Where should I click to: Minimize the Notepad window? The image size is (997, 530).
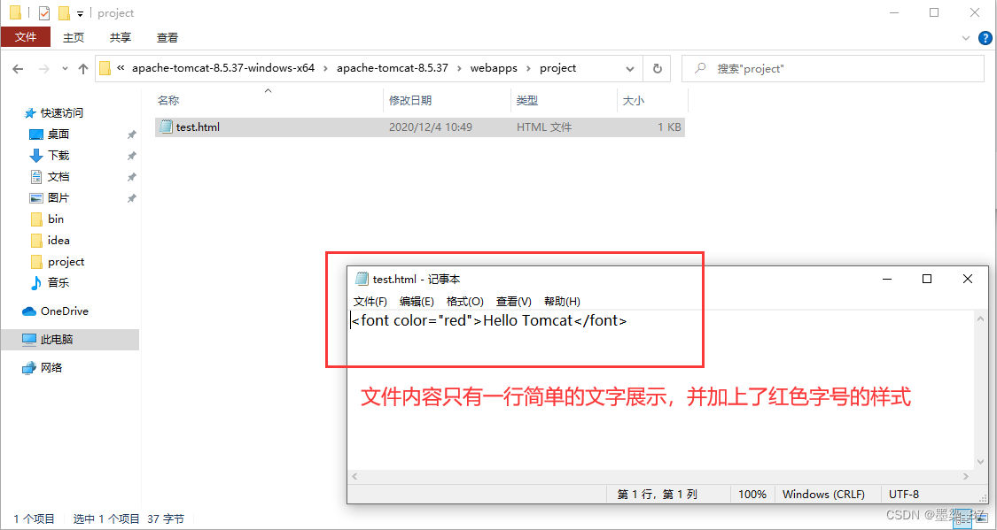coord(888,279)
